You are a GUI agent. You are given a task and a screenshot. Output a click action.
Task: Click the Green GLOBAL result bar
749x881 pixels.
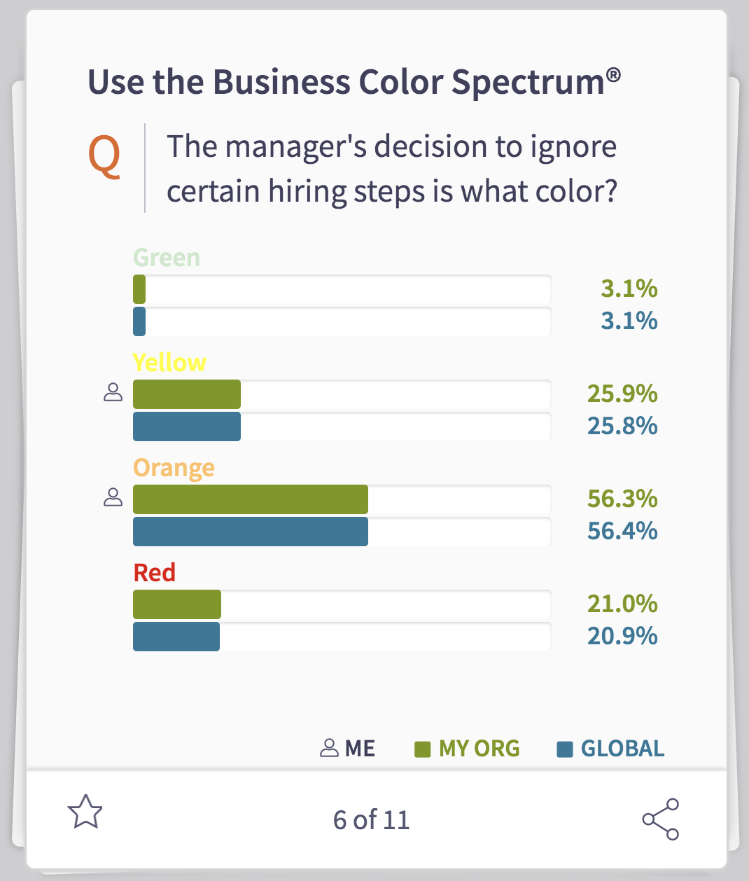coord(139,321)
